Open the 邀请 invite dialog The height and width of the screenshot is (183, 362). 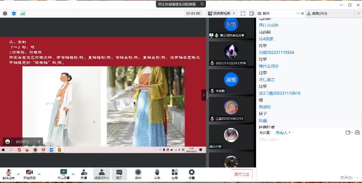click(x=84, y=174)
